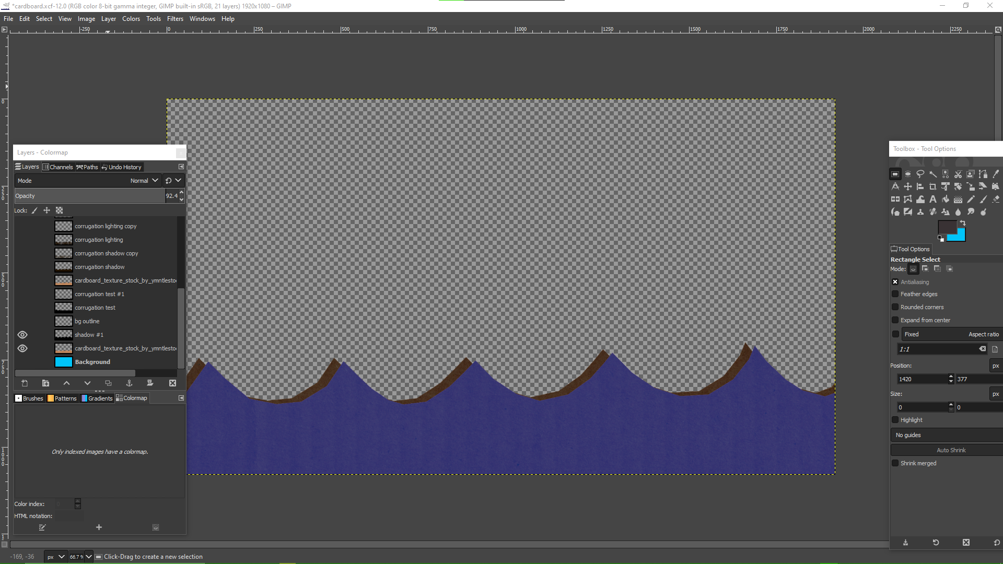Select the Text tool
The height and width of the screenshot is (564, 1003).
tap(933, 199)
